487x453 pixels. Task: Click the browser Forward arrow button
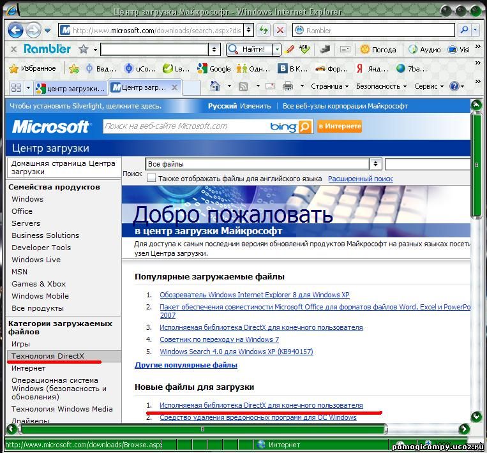(x=33, y=31)
